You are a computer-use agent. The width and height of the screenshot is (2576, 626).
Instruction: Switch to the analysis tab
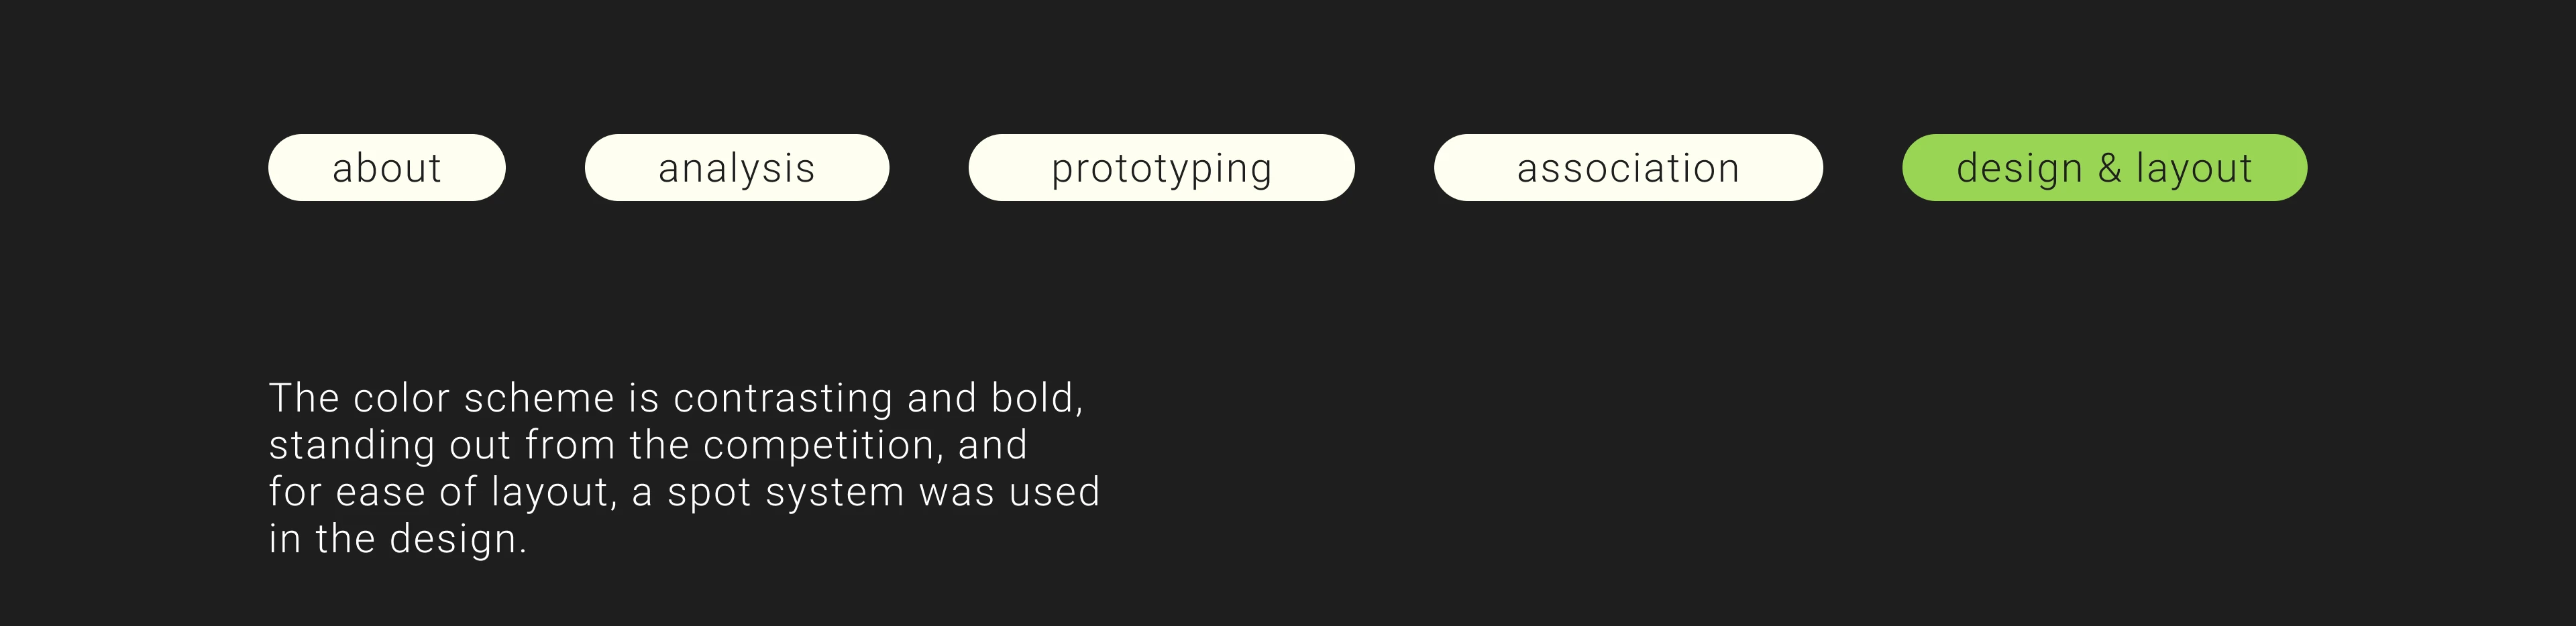coord(737,168)
